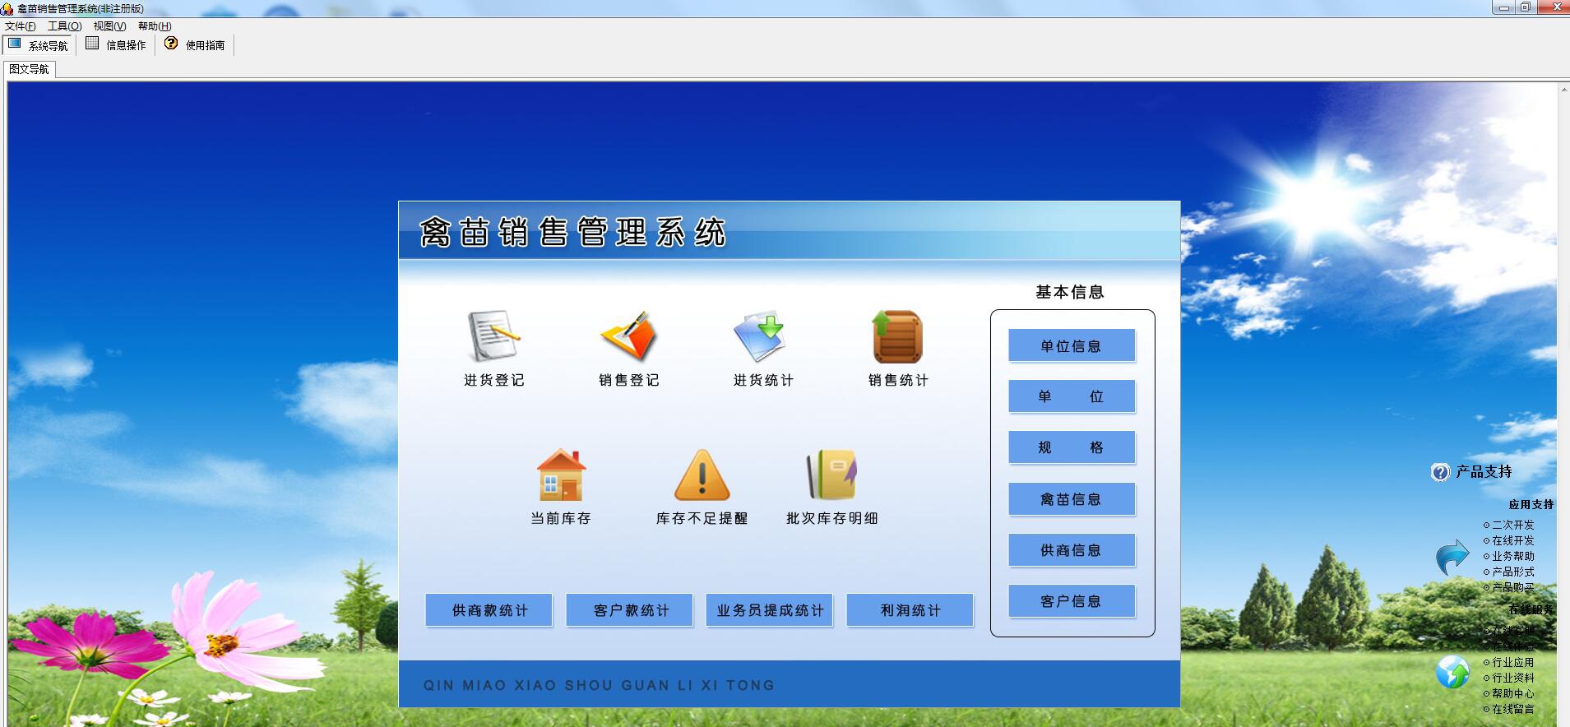Click the 禽苗销售管理系统 panel title
The image size is (1570, 727).
click(x=573, y=232)
